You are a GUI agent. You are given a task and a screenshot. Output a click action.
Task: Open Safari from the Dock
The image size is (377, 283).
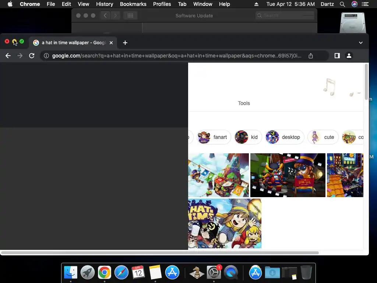point(121,272)
